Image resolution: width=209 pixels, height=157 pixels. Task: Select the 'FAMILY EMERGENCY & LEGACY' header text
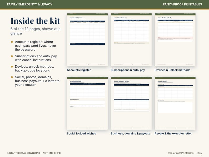click(29, 4)
